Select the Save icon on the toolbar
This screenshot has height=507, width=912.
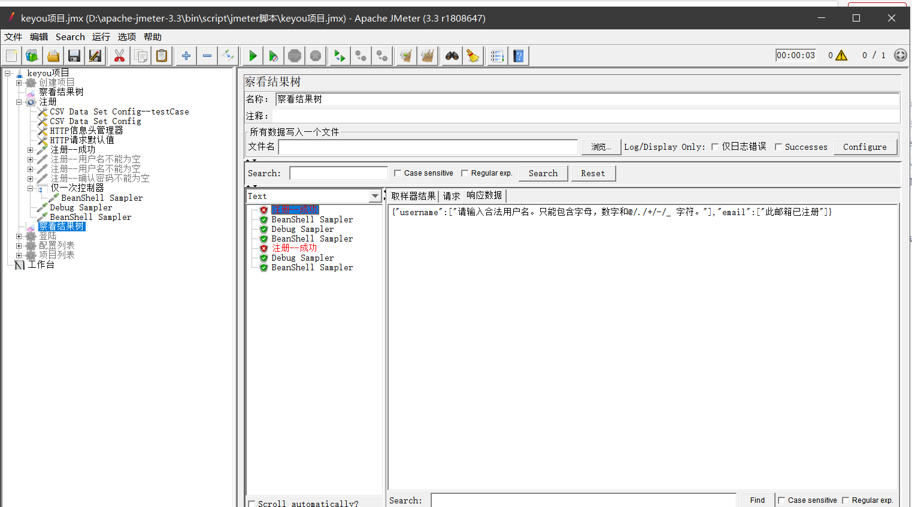point(74,55)
